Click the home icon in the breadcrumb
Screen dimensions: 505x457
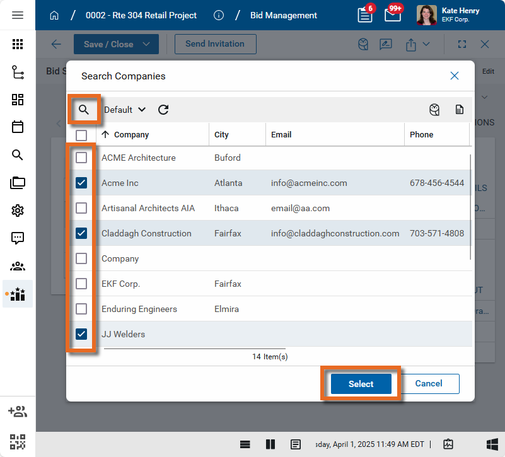(x=54, y=15)
